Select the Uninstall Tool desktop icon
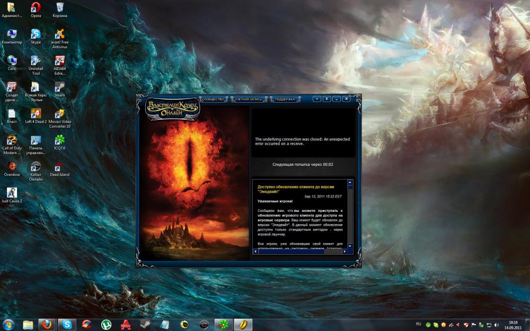The image size is (530, 331). [x=36, y=65]
